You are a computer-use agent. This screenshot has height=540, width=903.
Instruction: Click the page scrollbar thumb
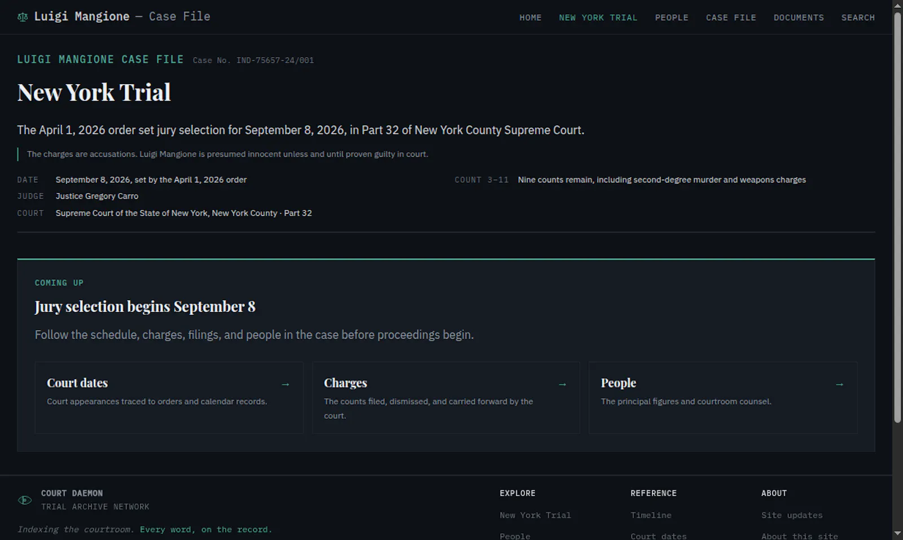coord(897,217)
